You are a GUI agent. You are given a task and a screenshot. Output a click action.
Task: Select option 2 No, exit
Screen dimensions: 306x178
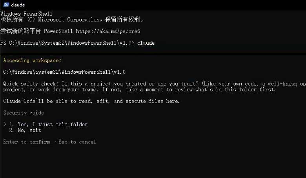point(25,130)
